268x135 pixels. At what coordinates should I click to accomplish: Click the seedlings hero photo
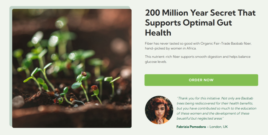(72, 68)
